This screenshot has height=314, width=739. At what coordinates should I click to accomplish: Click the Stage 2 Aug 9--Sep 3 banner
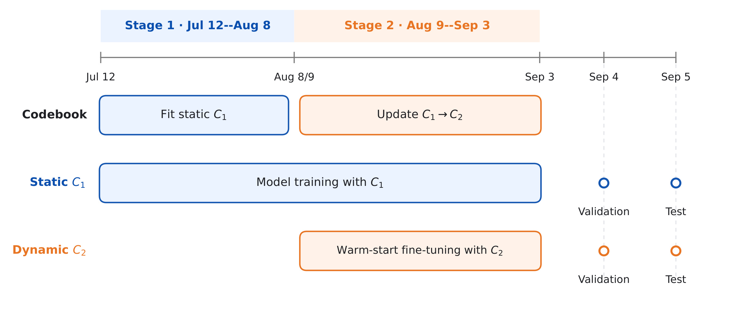[417, 26]
